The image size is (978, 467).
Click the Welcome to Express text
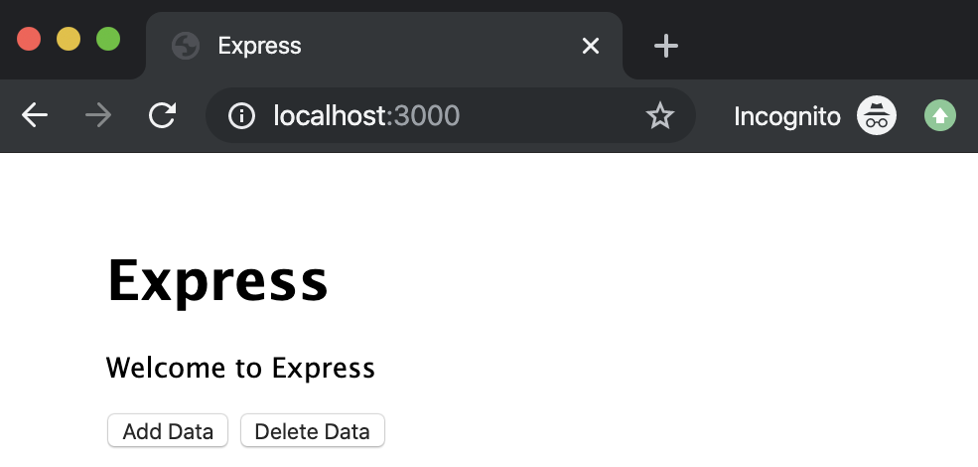pos(240,369)
